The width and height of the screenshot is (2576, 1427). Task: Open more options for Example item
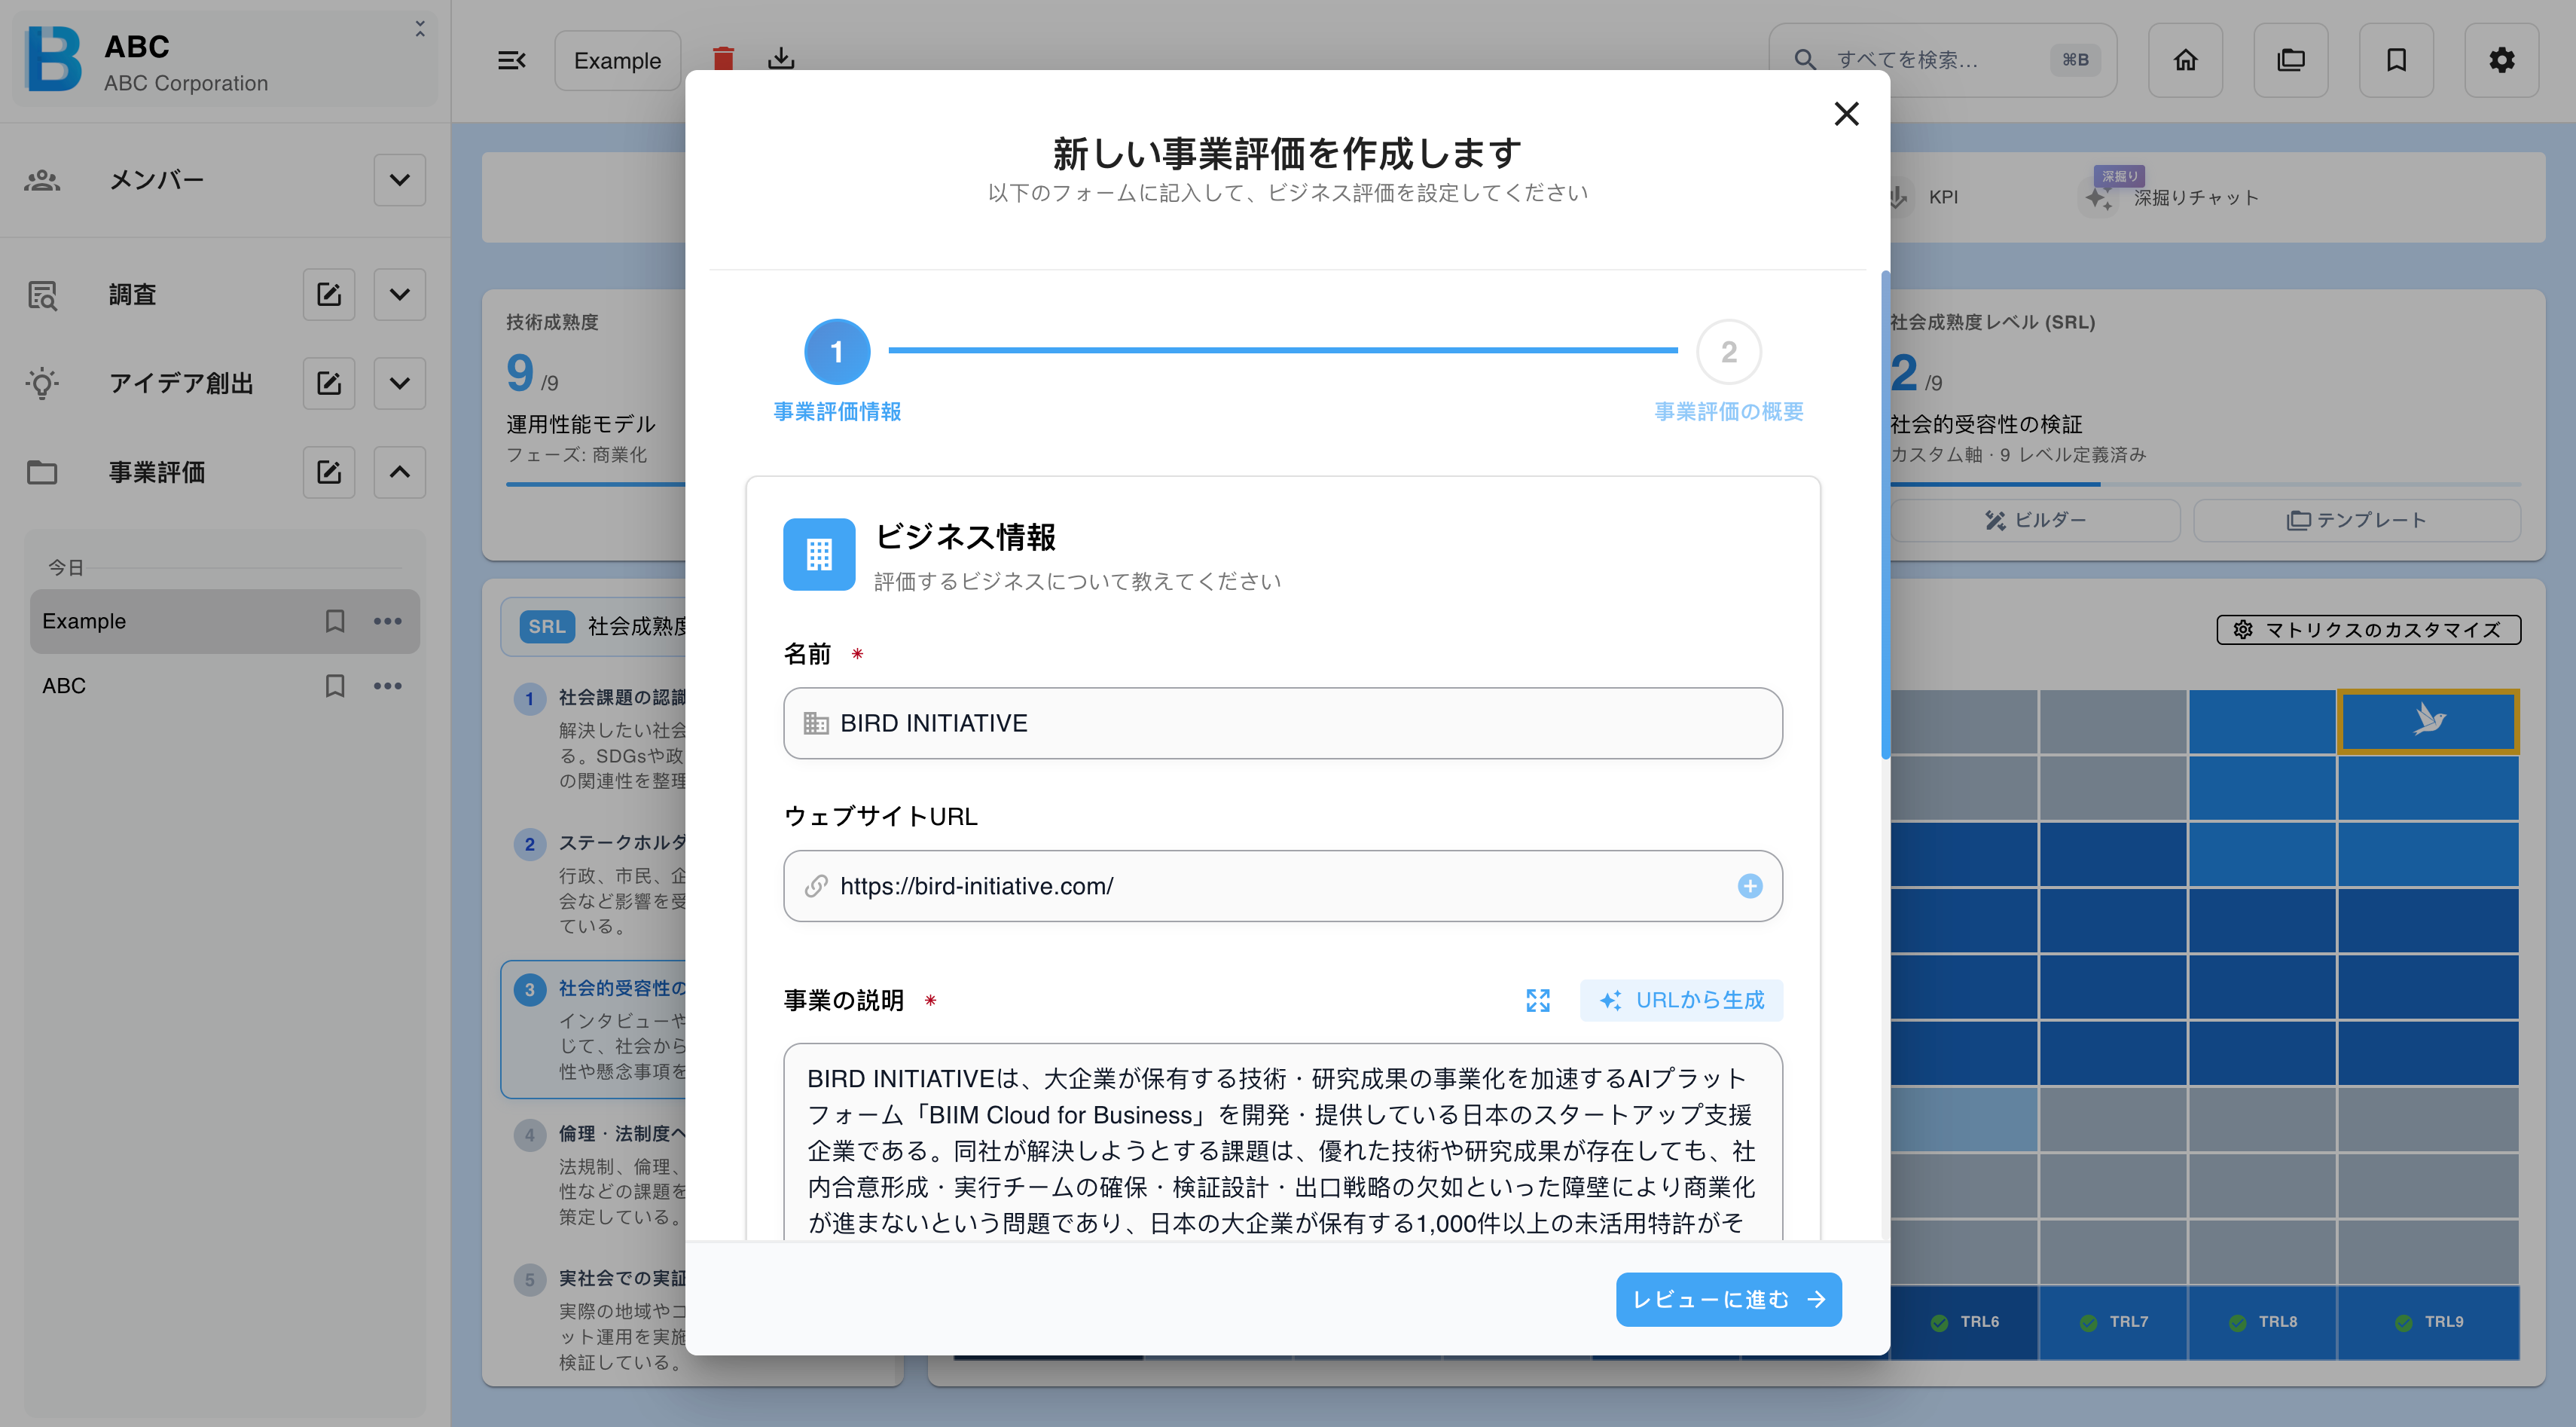tap(387, 621)
